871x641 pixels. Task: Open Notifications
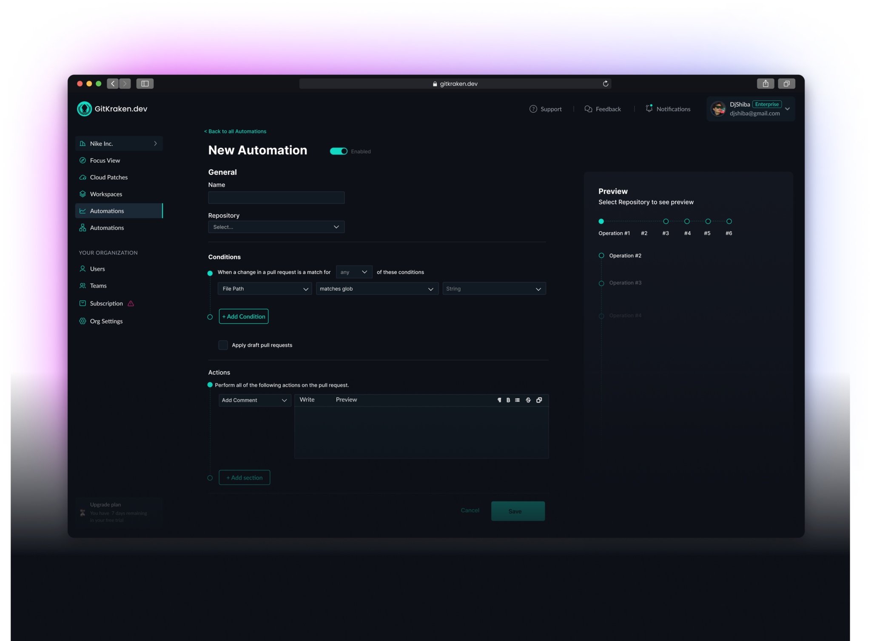(668, 109)
